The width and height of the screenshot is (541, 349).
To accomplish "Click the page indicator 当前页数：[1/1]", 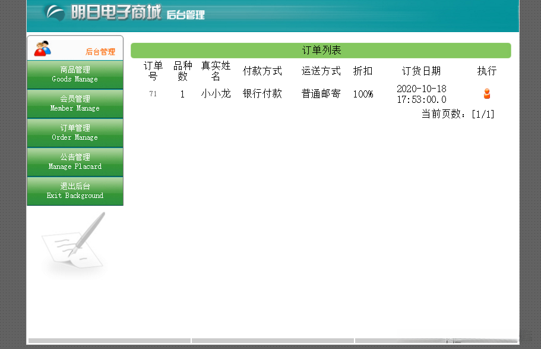I will coord(458,114).
